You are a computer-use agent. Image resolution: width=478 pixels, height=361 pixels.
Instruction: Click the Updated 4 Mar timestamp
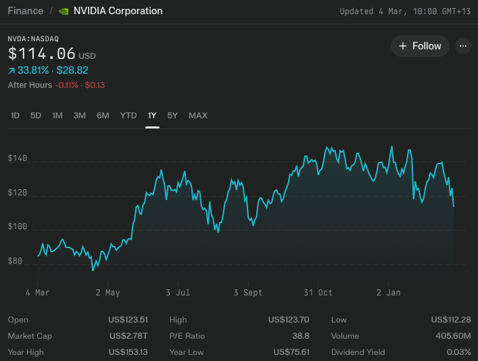405,11
